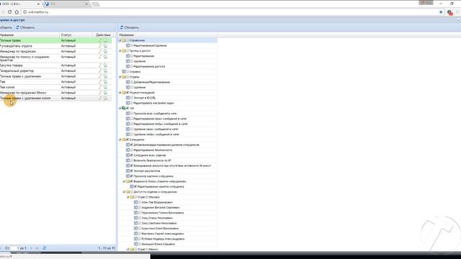
Task: Copy the Руководитель отдела group
Action: click(x=105, y=46)
